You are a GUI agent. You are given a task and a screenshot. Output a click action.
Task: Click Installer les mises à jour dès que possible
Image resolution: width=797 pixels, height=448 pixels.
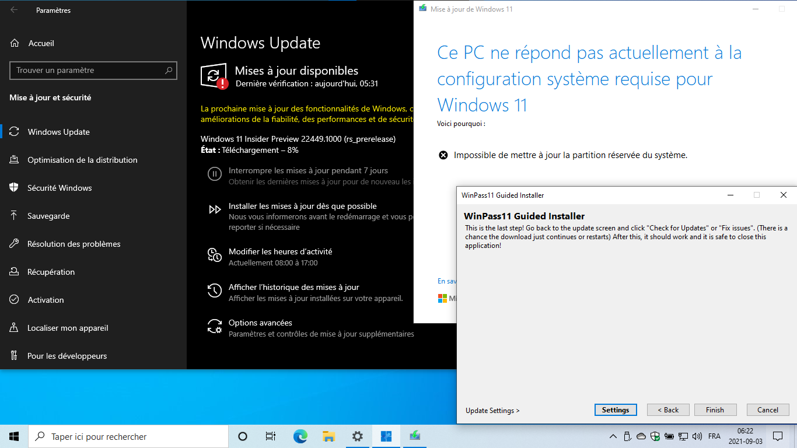tap(303, 206)
